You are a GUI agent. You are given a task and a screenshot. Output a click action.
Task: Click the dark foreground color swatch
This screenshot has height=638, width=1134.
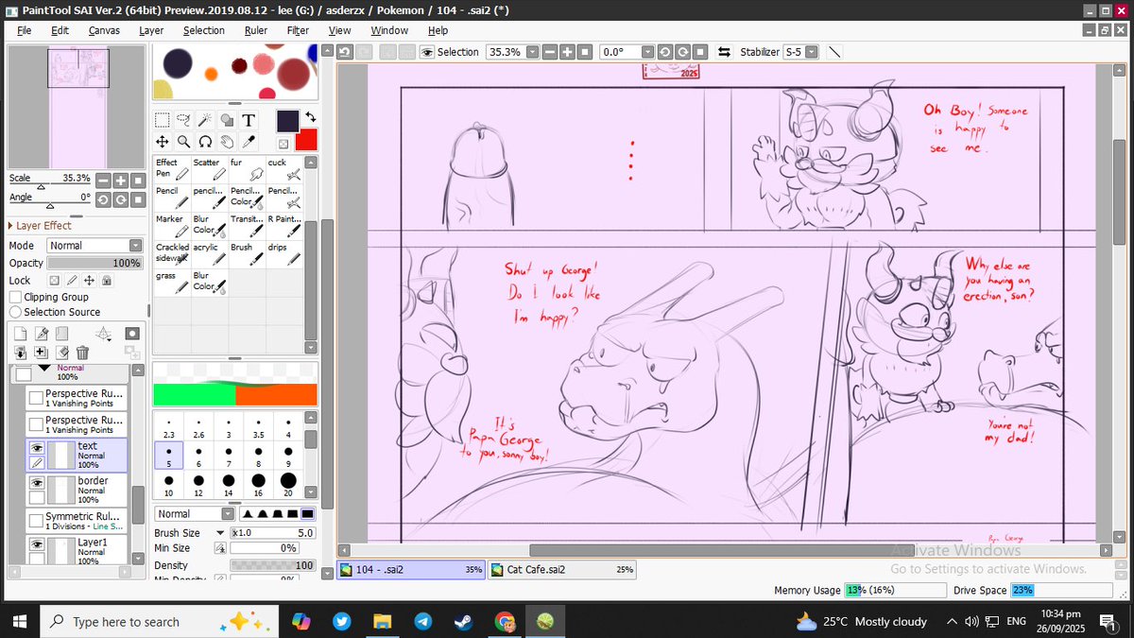point(288,121)
